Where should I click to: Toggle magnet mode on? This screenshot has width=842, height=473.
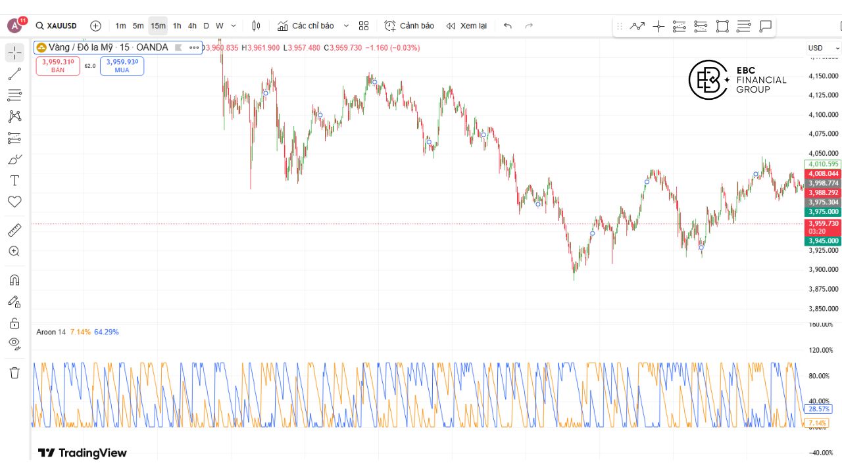(x=14, y=280)
